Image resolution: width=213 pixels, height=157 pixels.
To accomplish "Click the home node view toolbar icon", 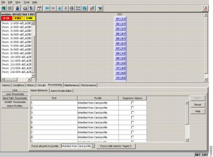I will (x=72, y=8).
